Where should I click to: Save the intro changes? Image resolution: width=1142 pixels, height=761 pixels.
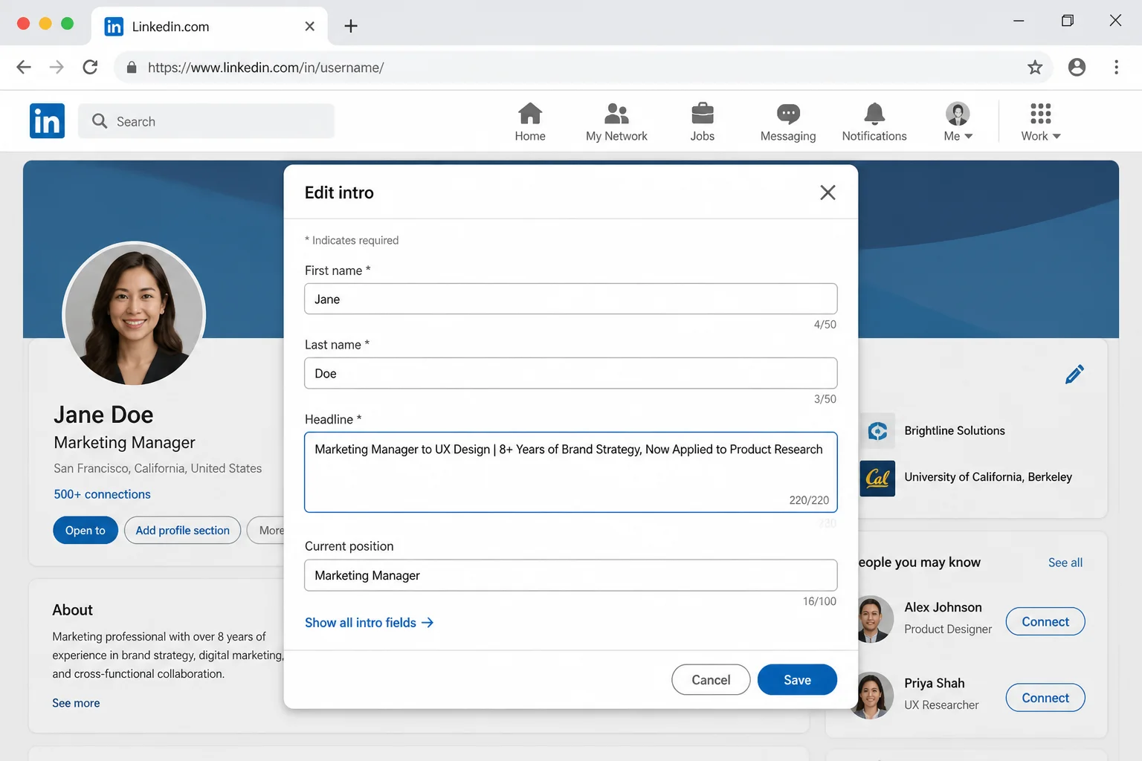797,679
